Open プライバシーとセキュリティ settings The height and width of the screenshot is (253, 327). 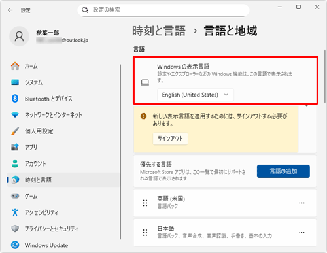click(x=63, y=228)
